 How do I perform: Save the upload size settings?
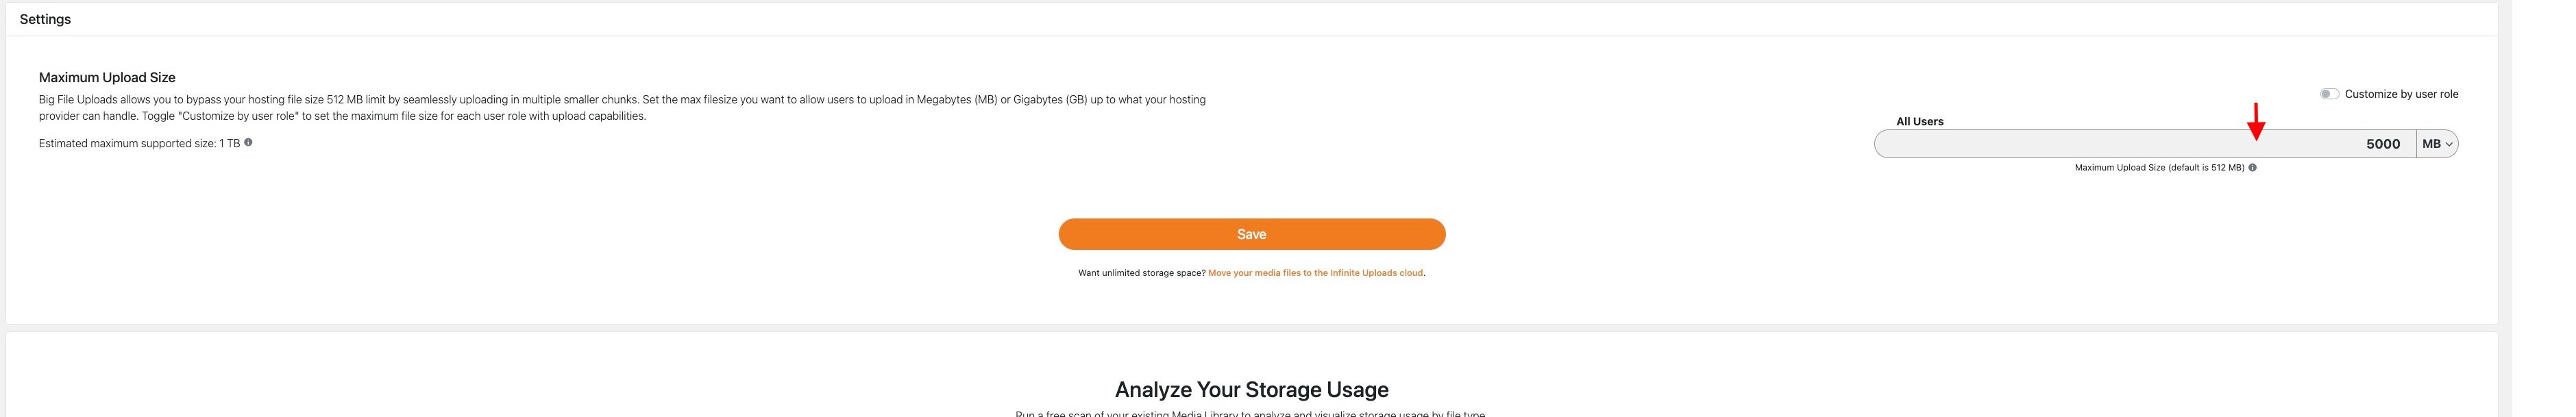[1252, 234]
